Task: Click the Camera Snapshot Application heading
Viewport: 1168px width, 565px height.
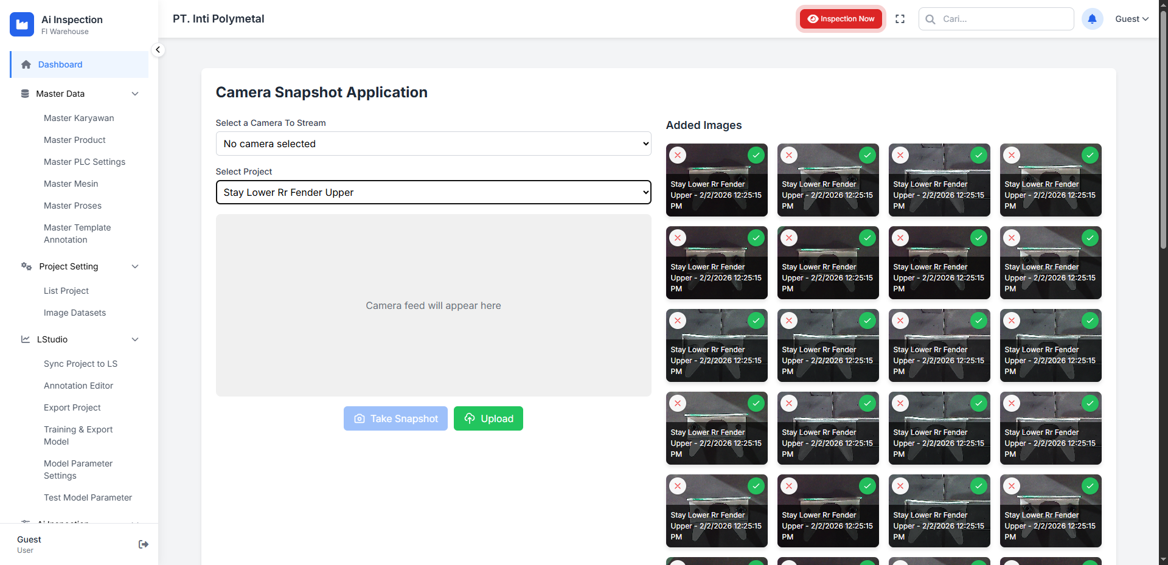Action: click(x=322, y=92)
